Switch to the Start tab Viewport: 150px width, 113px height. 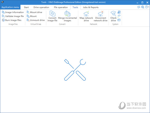pyautogui.click(x=26, y=7)
